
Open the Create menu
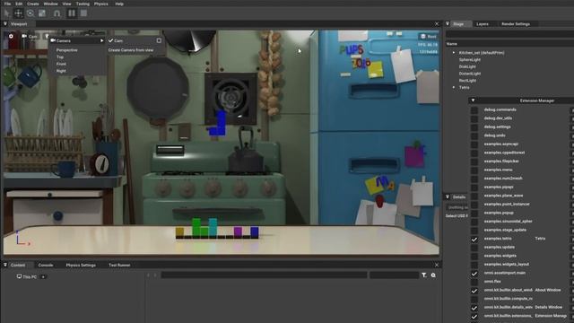(33, 4)
